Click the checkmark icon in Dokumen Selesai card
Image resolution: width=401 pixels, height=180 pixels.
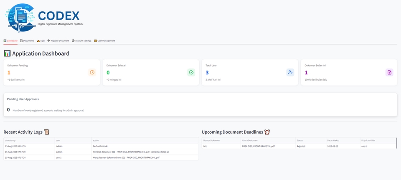click(x=191, y=72)
